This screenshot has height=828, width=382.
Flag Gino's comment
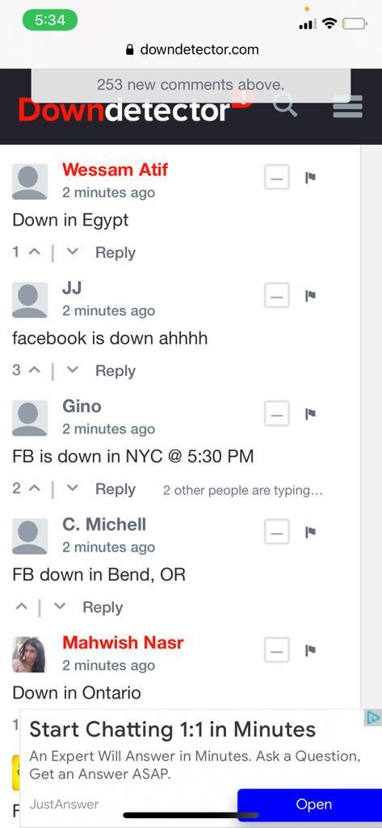point(310,413)
